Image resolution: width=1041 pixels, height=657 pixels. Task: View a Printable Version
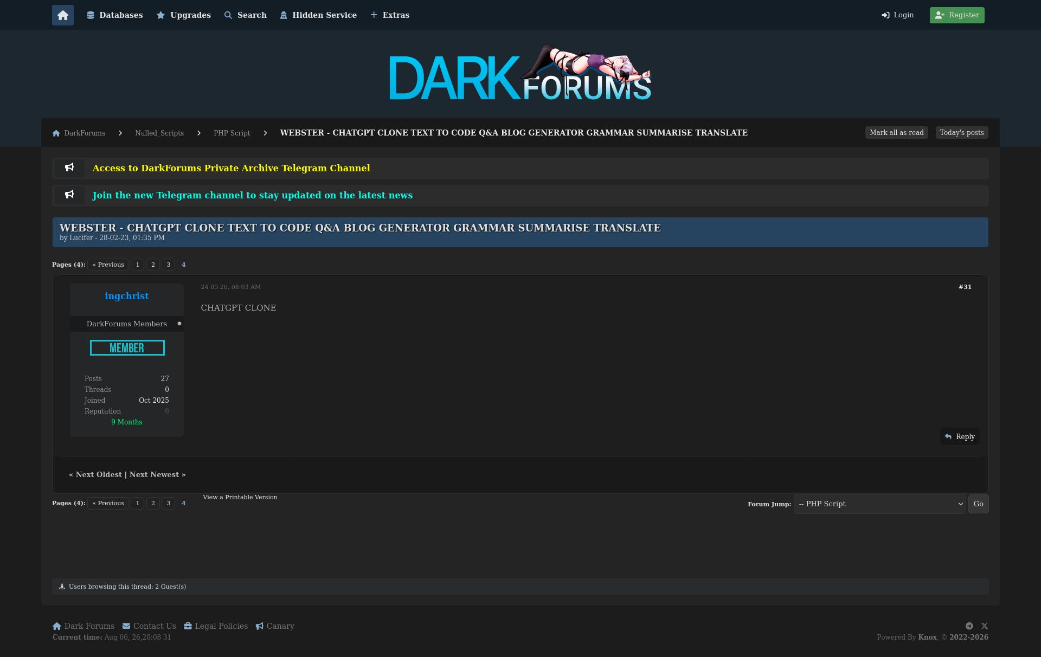tap(240, 497)
